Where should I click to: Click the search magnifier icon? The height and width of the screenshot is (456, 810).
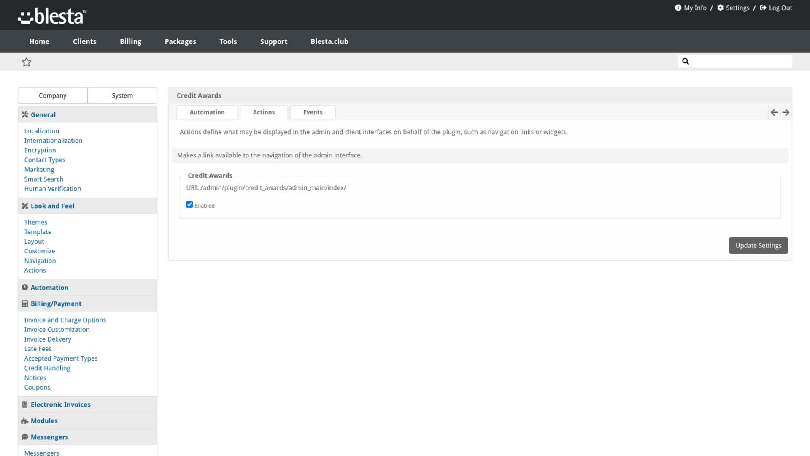pyautogui.click(x=686, y=61)
